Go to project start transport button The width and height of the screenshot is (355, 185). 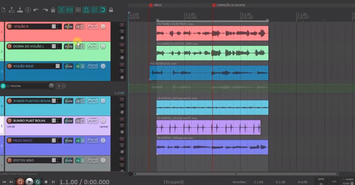point(4,182)
